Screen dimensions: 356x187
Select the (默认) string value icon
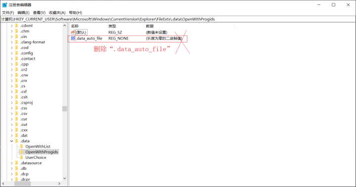pyautogui.click(x=73, y=32)
